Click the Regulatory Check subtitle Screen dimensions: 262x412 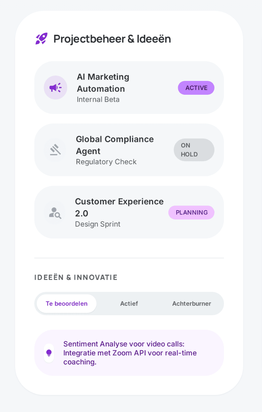pos(106,162)
